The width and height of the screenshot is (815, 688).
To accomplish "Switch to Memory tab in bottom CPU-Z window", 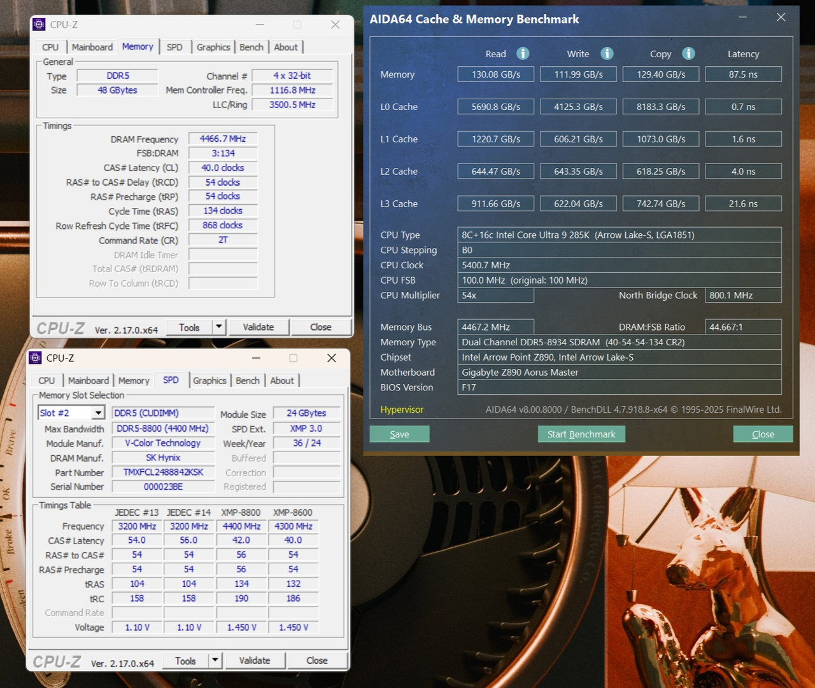I will pos(134,380).
